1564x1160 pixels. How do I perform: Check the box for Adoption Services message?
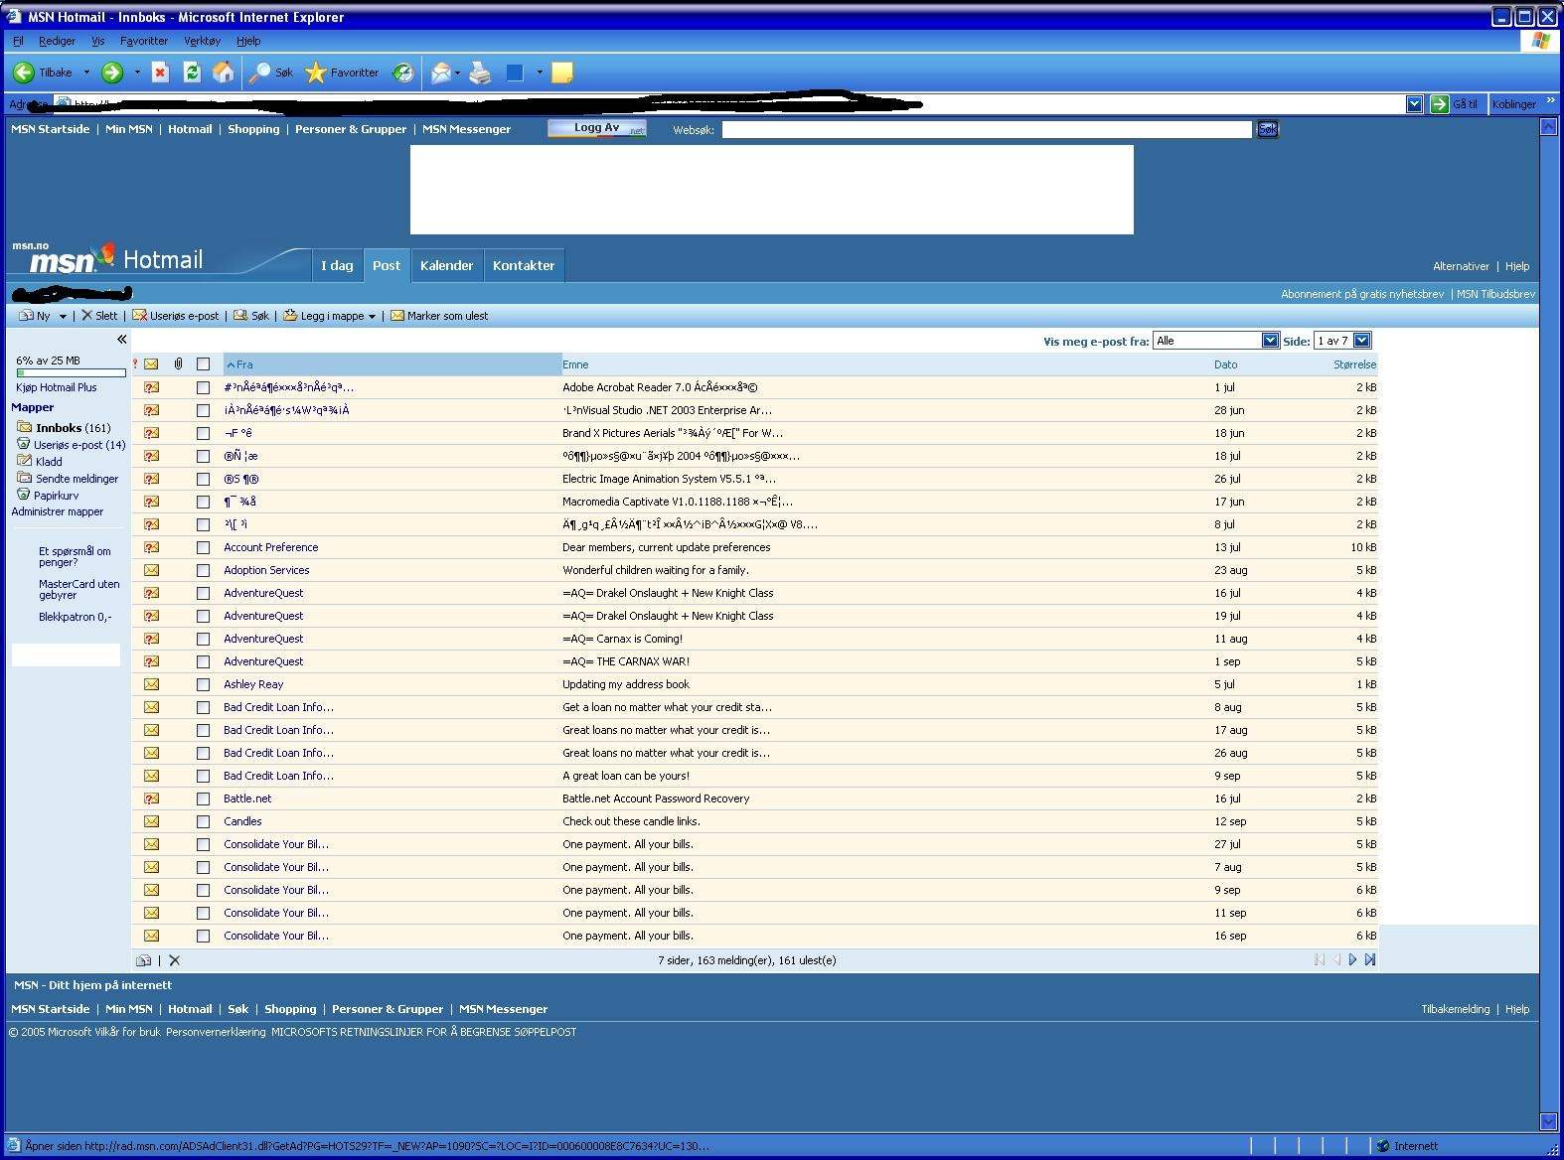(204, 570)
